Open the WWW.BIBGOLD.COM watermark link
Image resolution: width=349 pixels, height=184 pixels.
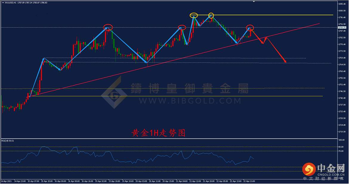click(x=190, y=101)
